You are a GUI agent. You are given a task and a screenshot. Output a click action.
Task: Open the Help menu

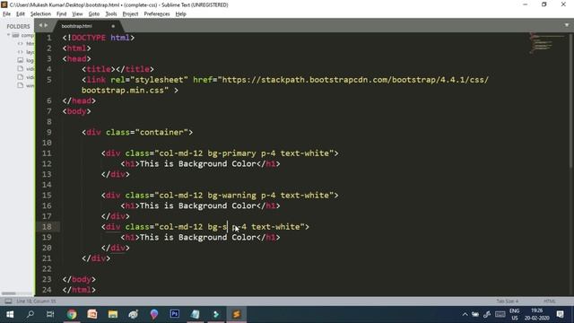181,14
